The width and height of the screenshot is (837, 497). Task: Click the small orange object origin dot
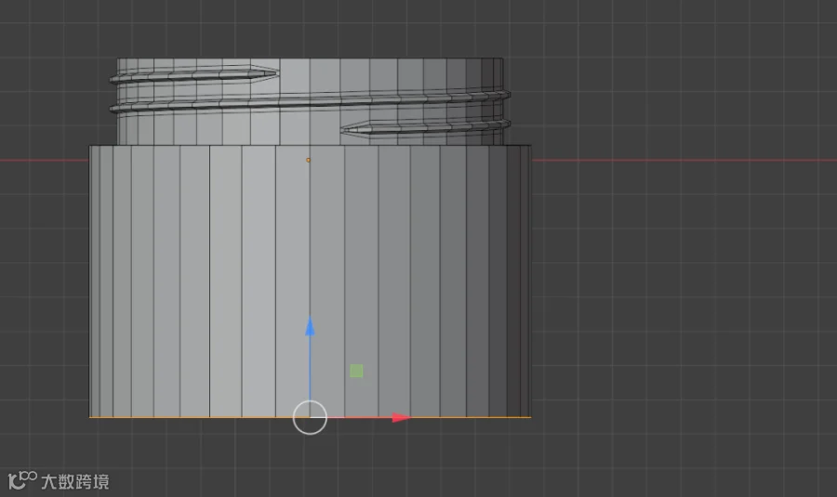[x=308, y=160]
